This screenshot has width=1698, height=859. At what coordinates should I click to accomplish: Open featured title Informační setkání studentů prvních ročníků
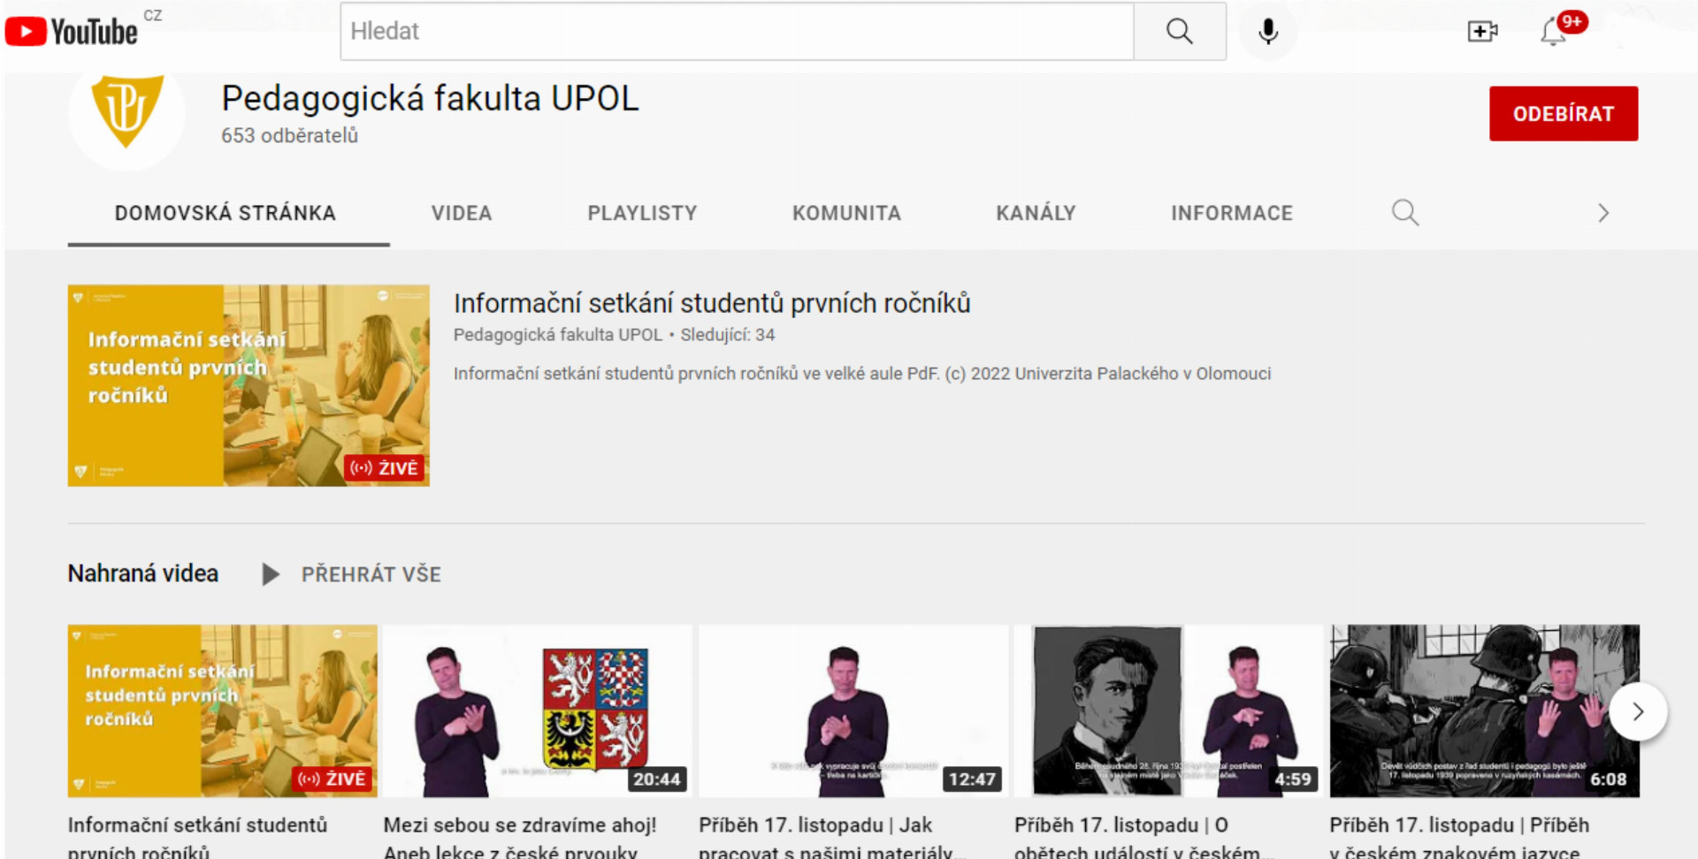(712, 303)
